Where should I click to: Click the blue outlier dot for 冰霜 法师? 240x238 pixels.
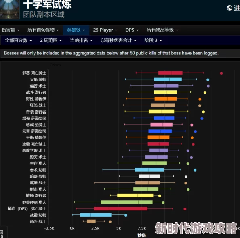click(126, 215)
